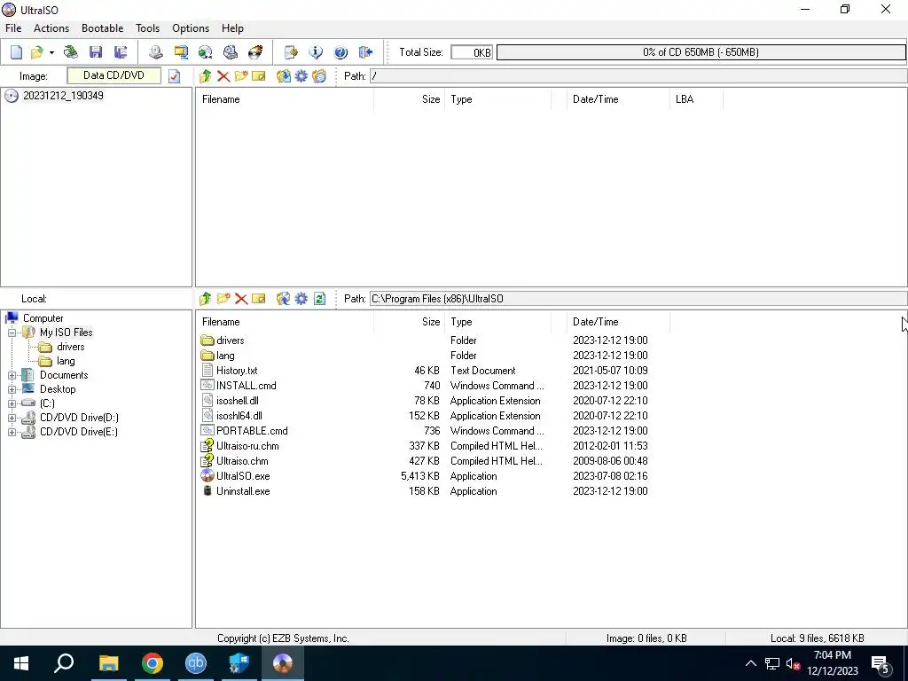Show hidden system tray icons chevron
This screenshot has height=681, width=908.
coord(750,663)
